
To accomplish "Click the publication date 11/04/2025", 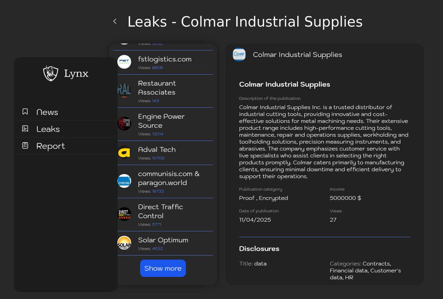I will pos(255,220).
